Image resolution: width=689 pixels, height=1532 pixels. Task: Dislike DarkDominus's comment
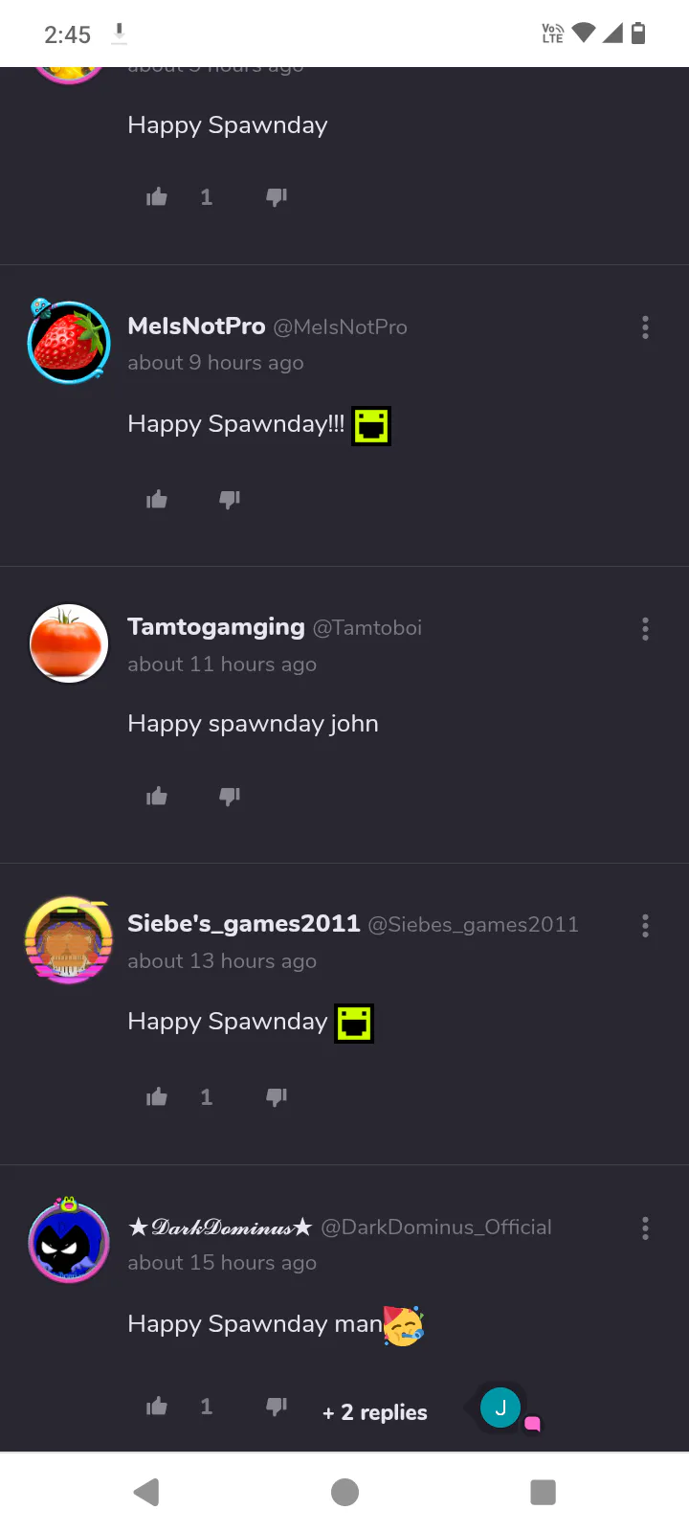coord(277,1406)
